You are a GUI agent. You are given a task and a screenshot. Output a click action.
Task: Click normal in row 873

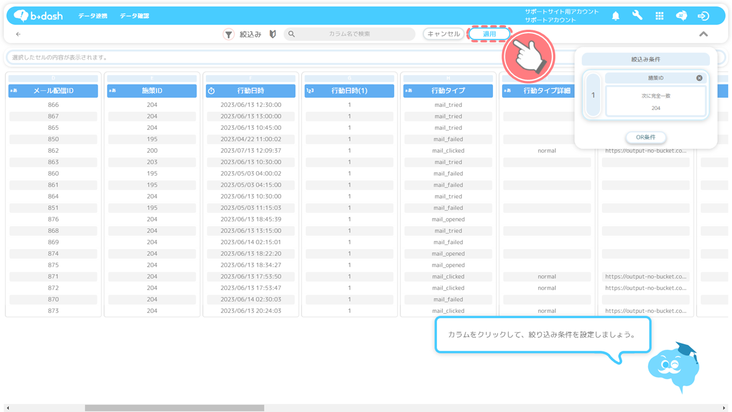point(547,311)
